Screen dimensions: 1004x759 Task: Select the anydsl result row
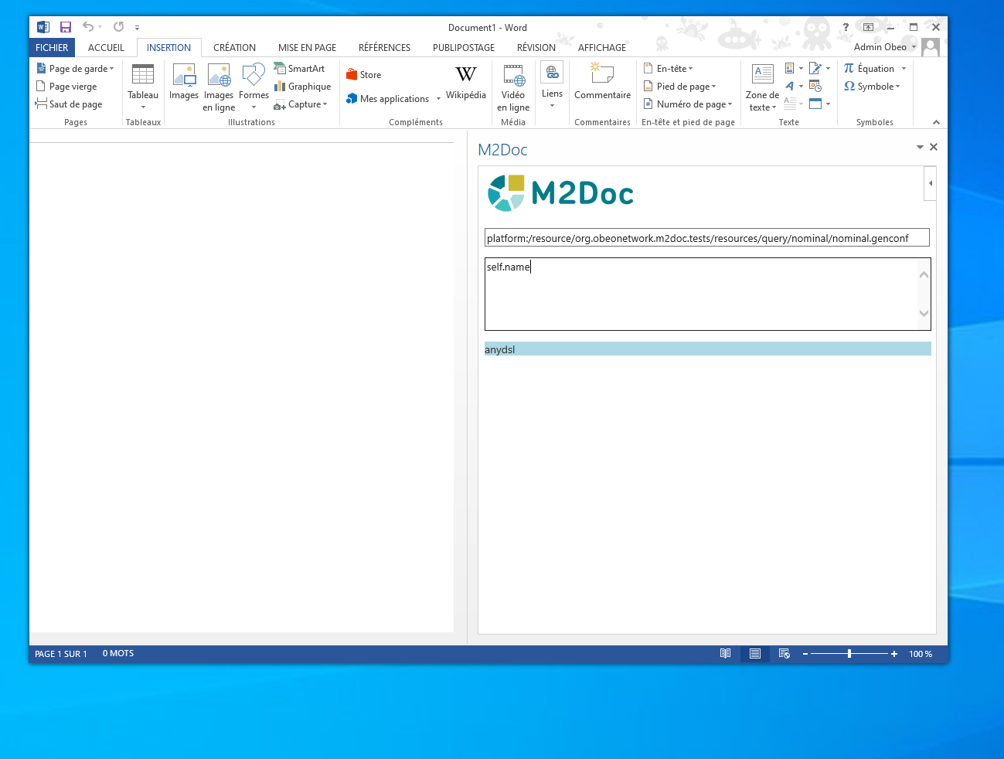coord(708,349)
